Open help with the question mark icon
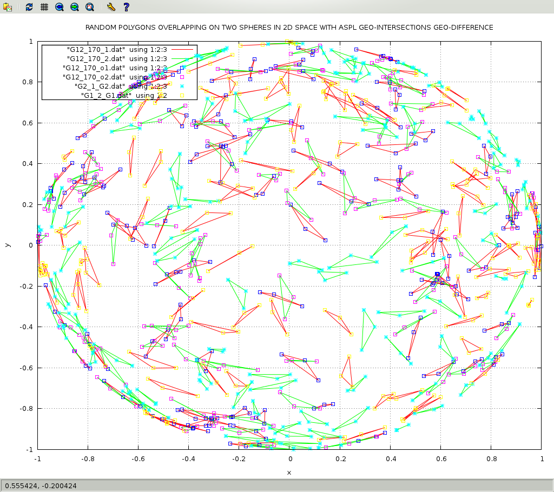 [126, 7]
